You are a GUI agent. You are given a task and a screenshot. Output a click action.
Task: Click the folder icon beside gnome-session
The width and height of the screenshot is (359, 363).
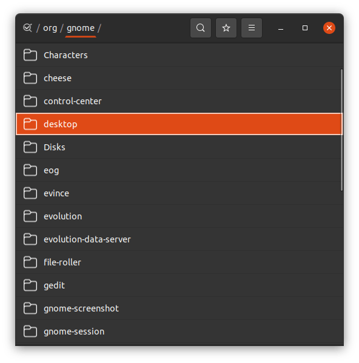pyautogui.click(x=30, y=331)
